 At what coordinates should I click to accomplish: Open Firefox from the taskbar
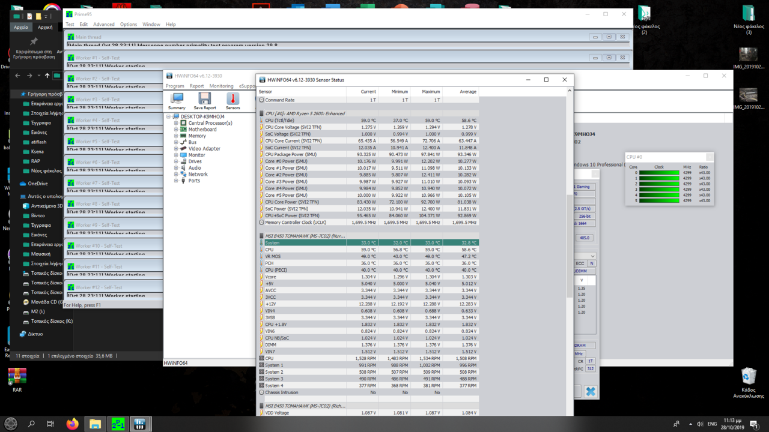click(73, 424)
